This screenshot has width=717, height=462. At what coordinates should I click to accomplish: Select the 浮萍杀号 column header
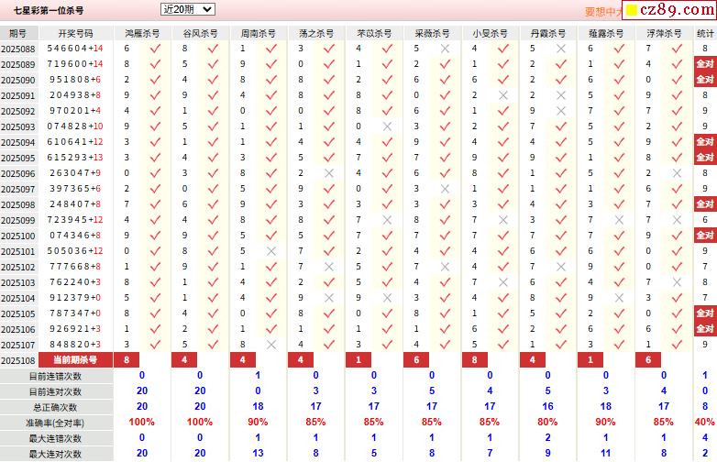pos(664,33)
